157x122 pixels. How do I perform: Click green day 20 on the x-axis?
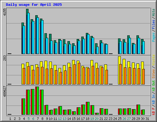[97, 119]
